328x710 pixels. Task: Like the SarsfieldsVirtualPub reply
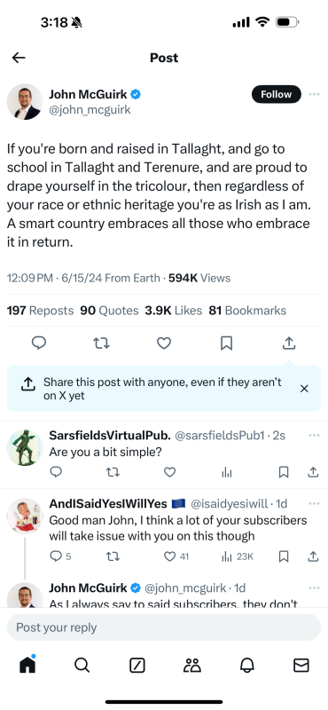tap(169, 472)
